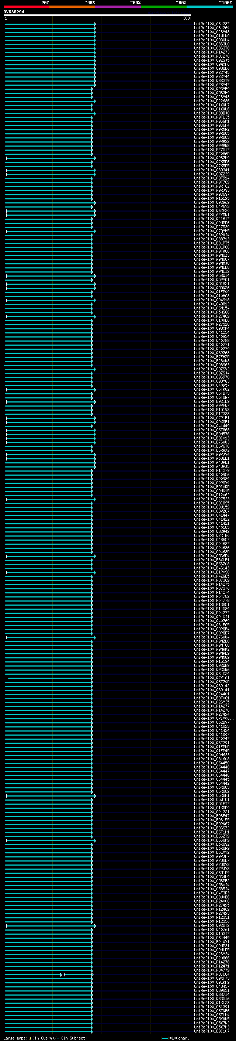
Task: Select the UniRef100_B6RAX2 label
Action: (212, 450)
